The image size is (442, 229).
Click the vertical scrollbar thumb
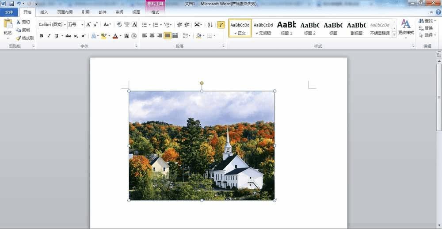(x=439, y=97)
